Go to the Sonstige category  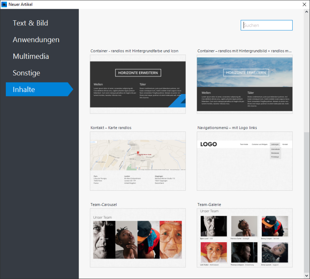(x=26, y=73)
